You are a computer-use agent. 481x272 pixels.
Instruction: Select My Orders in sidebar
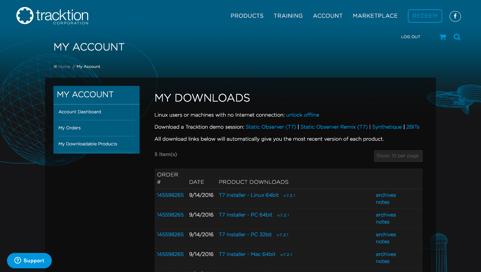[x=69, y=128]
